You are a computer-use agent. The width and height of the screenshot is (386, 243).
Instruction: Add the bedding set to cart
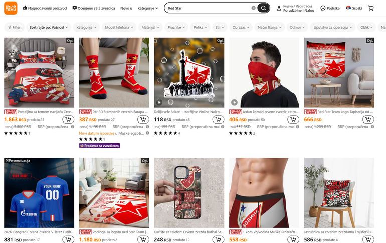(x=68, y=120)
